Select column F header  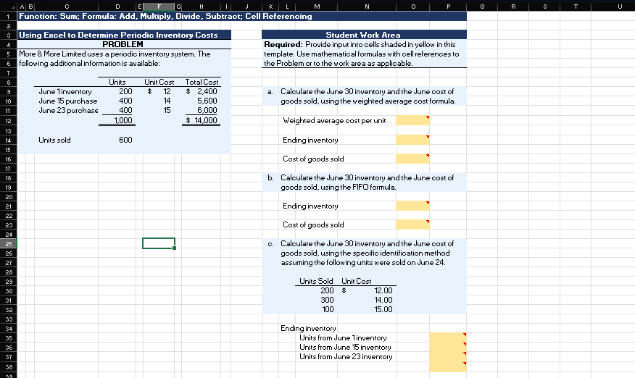click(x=159, y=7)
